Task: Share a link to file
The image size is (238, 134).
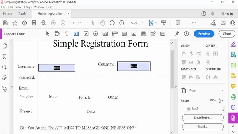Action: (213, 23)
